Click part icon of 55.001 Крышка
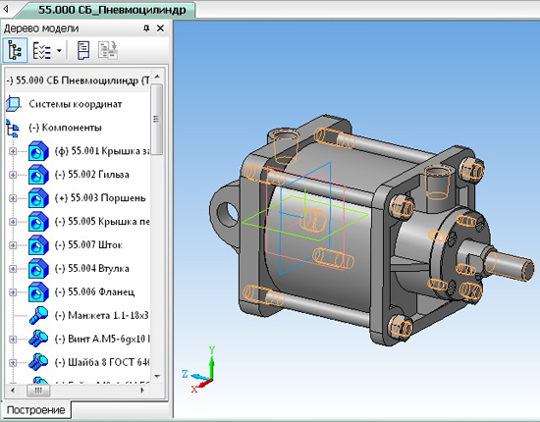The height and width of the screenshot is (422, 540). [38, 151]
